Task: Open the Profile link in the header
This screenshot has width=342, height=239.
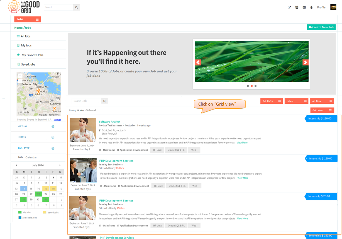Action: pos(321,8)
